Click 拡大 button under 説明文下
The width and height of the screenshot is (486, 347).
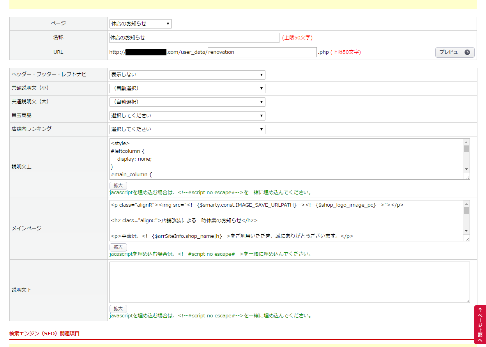tap(118, 309)
